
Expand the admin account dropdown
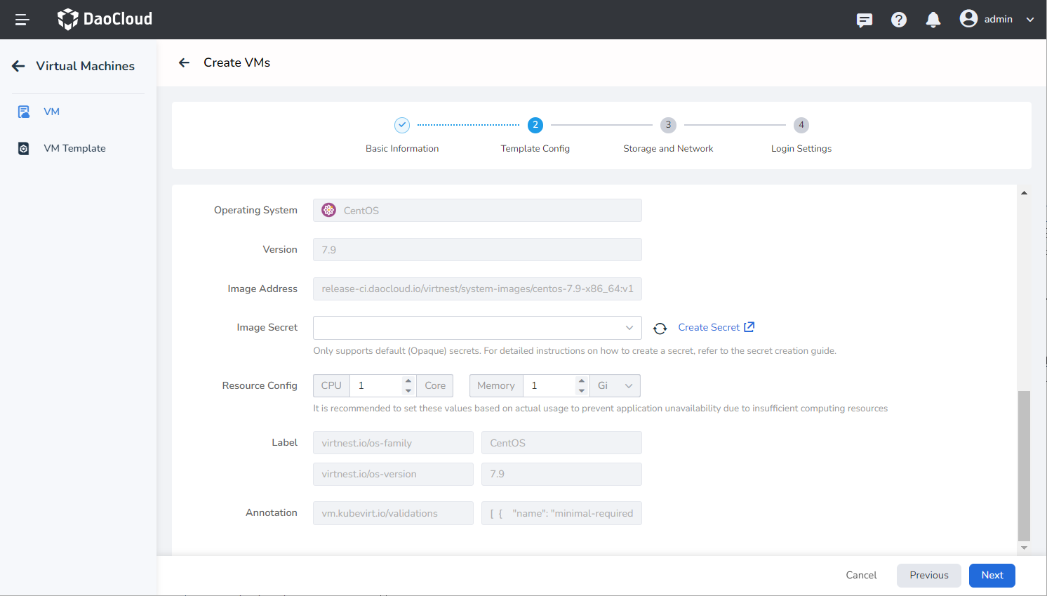point(1030,20)
